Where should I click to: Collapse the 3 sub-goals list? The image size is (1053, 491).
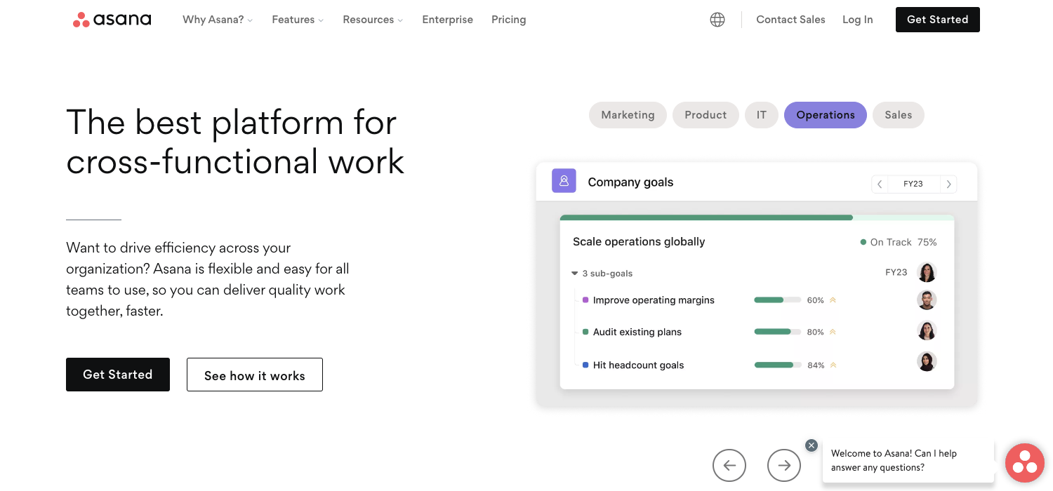click(x=575, y=274)
